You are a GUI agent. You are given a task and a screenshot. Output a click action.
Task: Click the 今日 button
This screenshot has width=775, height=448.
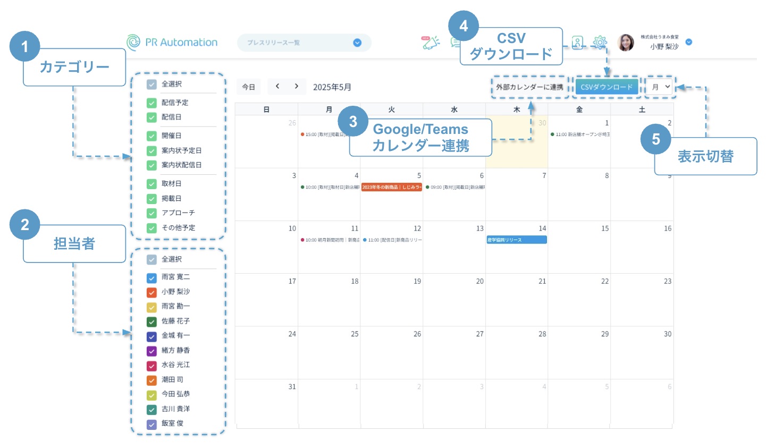coord(249,87)
